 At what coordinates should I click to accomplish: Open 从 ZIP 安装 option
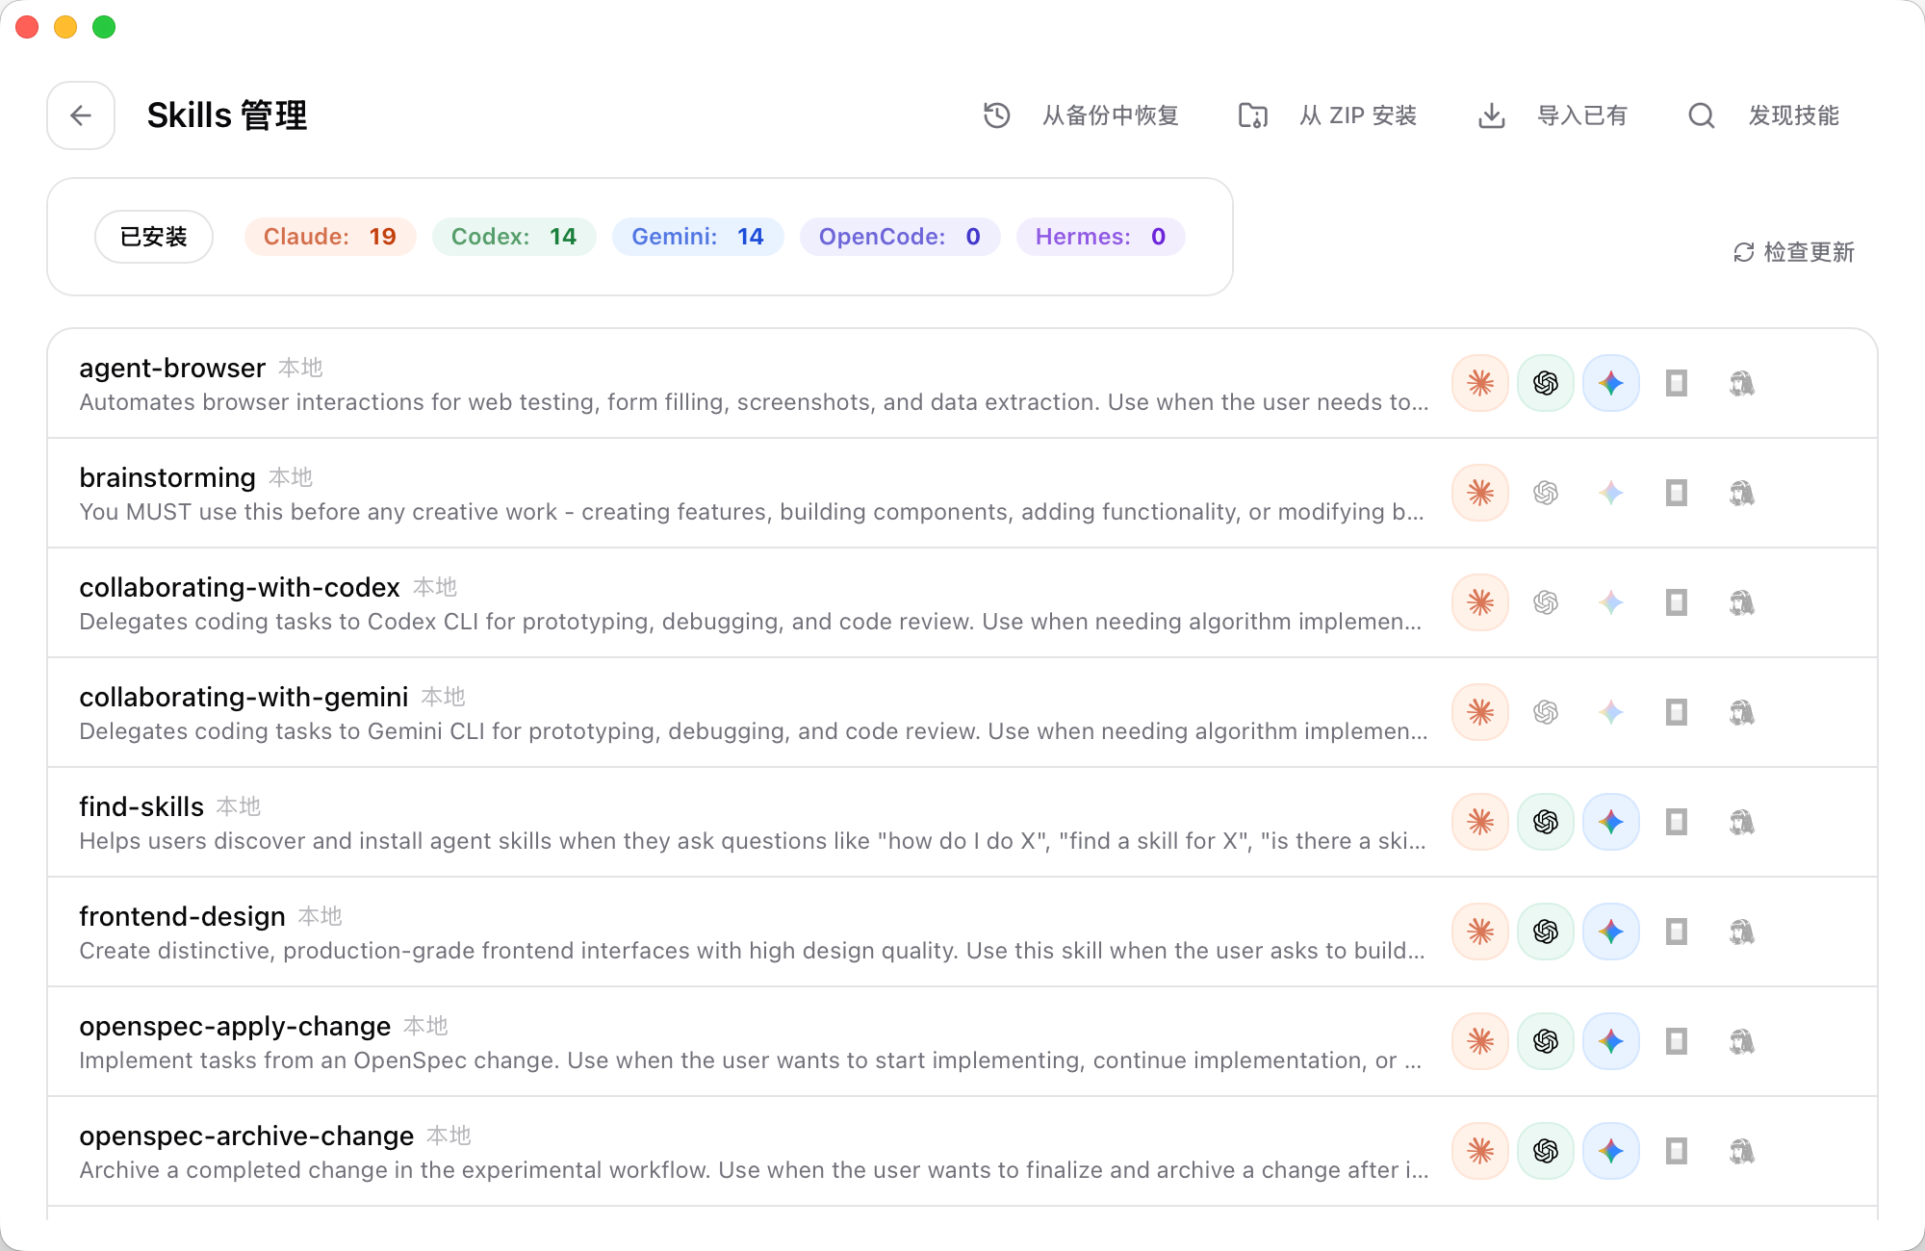1327,115
